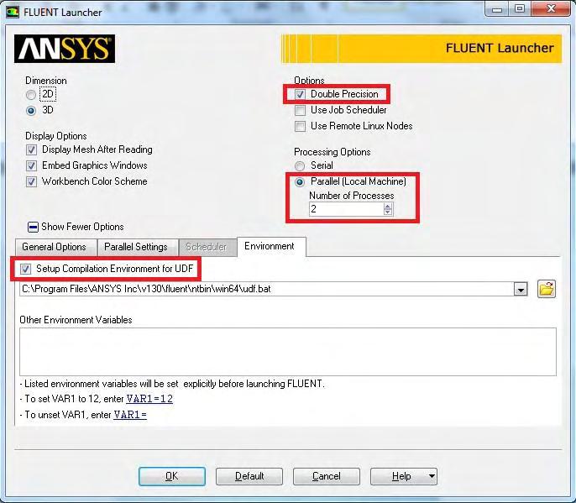Viewport: 576px width, 503px height.
Task: Decrease Number of Processes with down arrow
Action: point(388,212)
